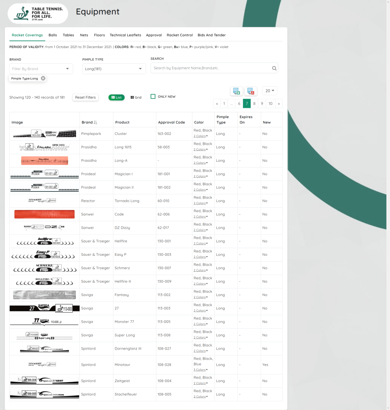Switch to the Racket Control tab
The image size is (390, 410).
click(x=179, y=35)
